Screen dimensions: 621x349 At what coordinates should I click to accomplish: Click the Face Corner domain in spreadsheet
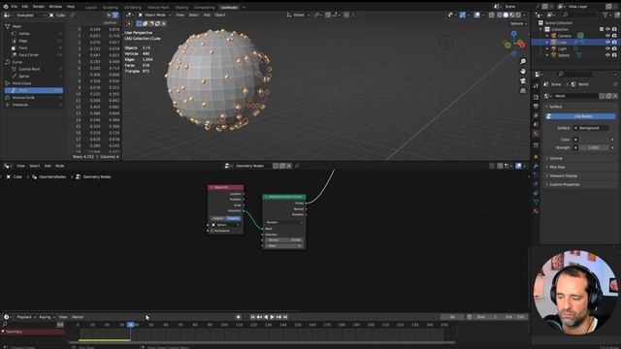coord(28,55)
